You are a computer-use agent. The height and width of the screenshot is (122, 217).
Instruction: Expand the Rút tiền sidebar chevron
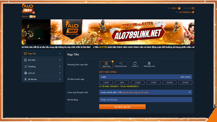60,60
